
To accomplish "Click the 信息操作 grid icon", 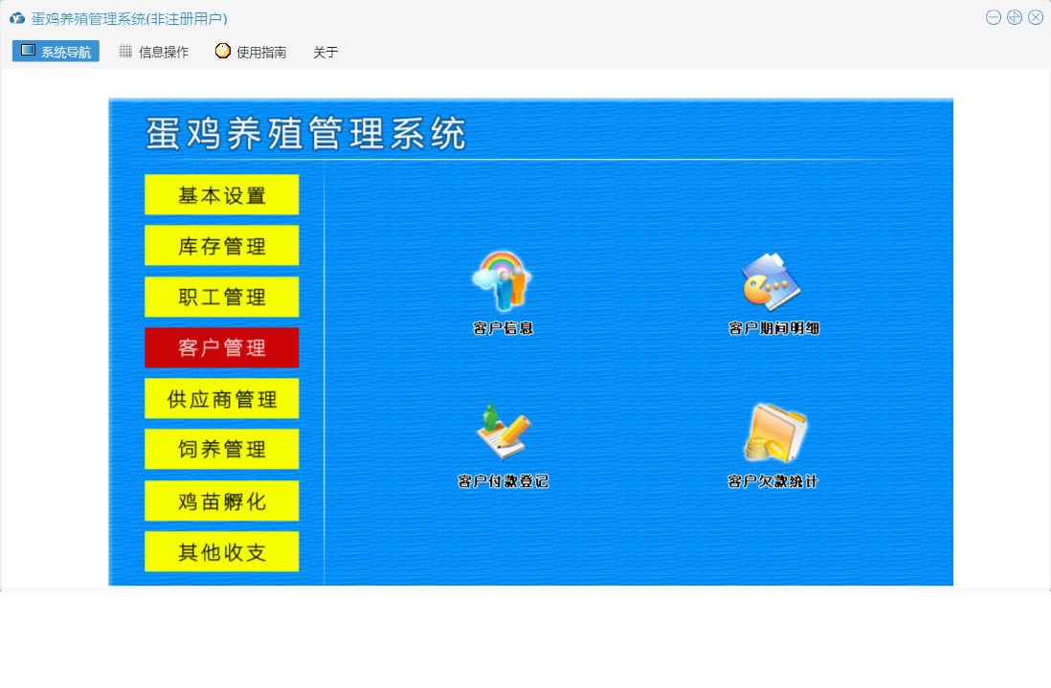I will pos(125,51).
